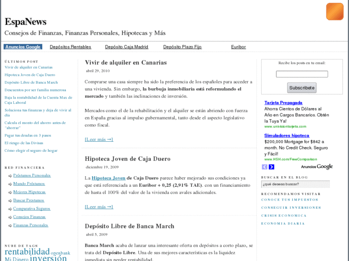Open Mundo Préstamos link
349x261 pixels.
pos(29,184)
